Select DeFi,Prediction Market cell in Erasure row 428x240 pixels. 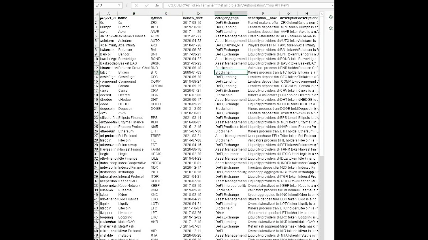coord(231,127)
